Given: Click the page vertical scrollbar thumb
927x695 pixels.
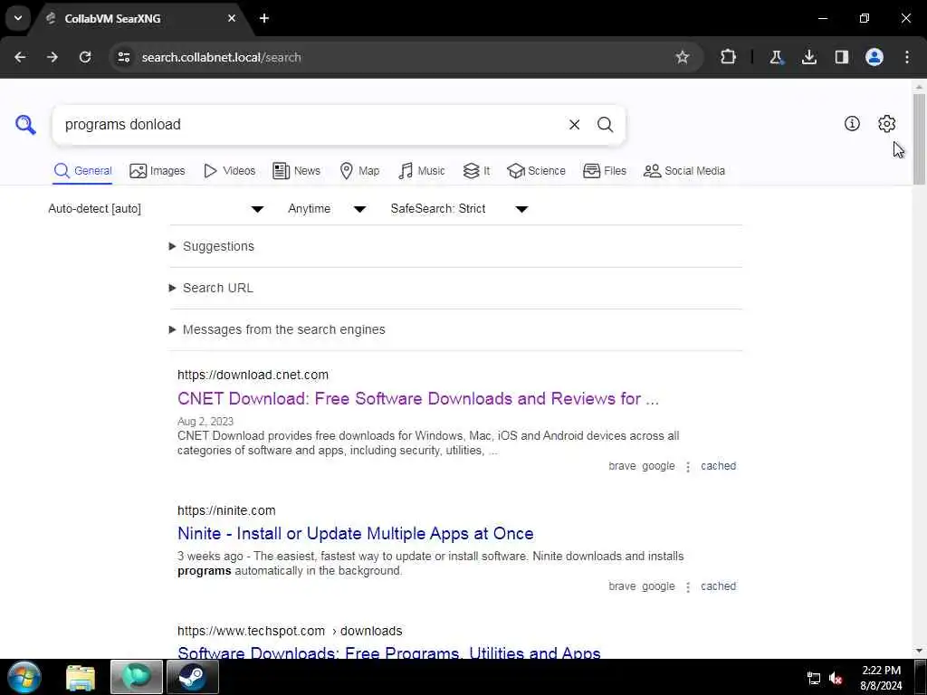Looking at the screenshot, I should coord(919,138).
